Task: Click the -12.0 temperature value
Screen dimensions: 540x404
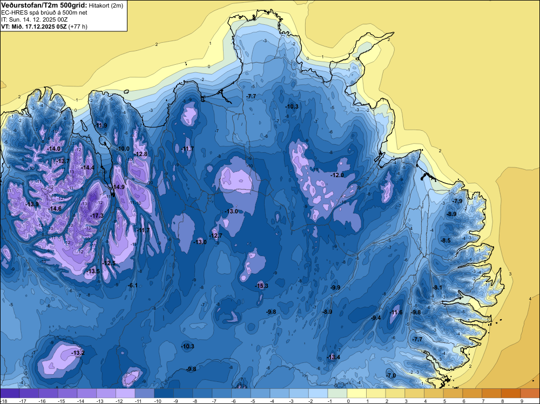Action: coord(337,176)
